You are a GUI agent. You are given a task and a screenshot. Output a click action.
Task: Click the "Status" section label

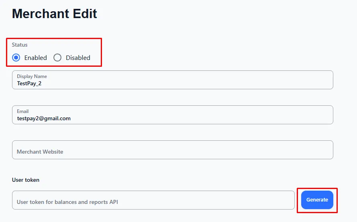[x=20, y=45]
